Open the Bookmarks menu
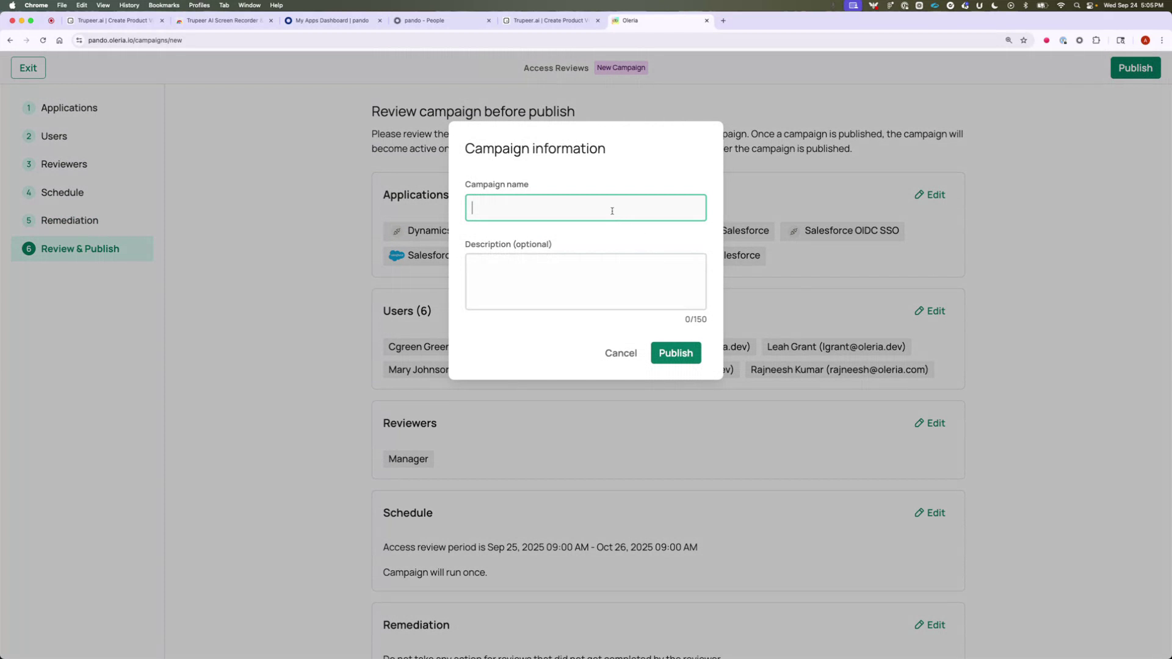Screen dimensions: 1172x659 (164, 5)
